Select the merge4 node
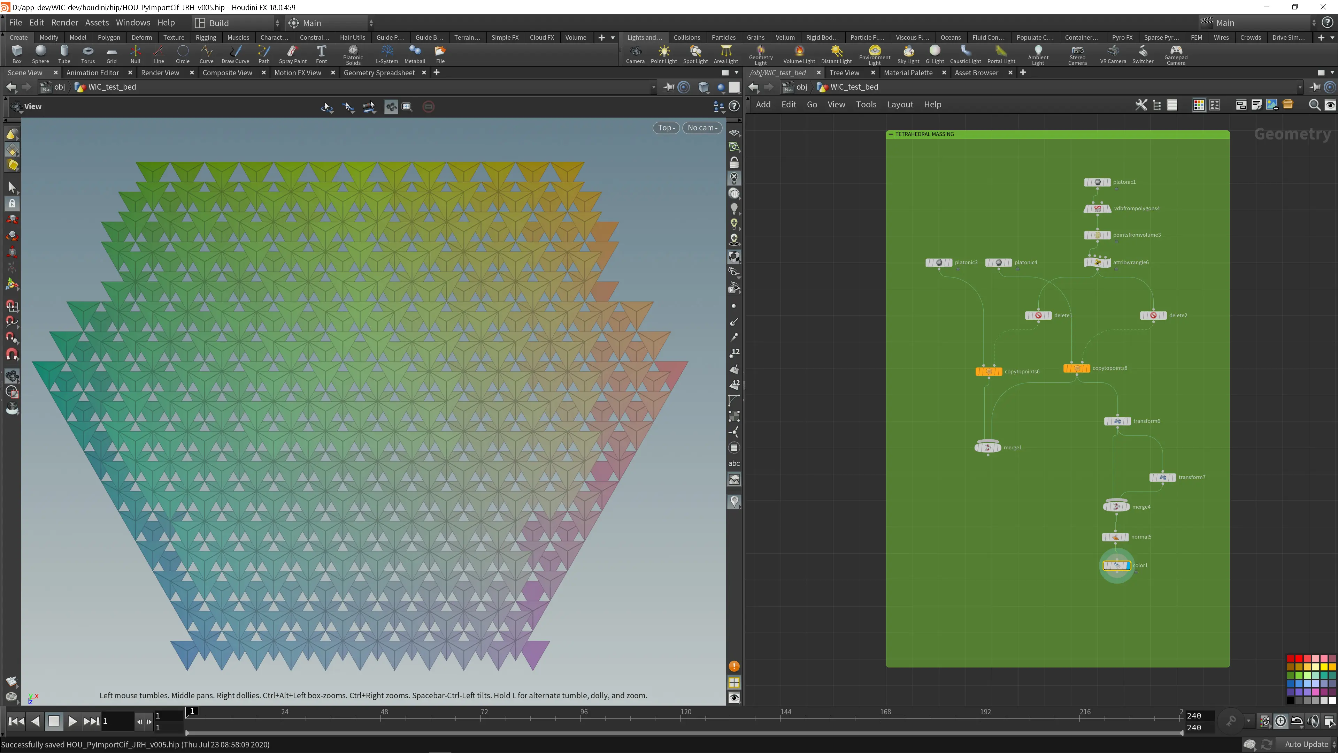The image size is (1338, 753). tap(1116, 507)
